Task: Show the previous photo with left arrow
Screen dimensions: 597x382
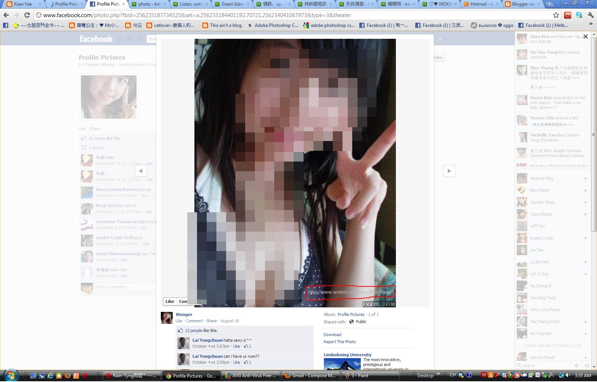Action: pos(141,171)
